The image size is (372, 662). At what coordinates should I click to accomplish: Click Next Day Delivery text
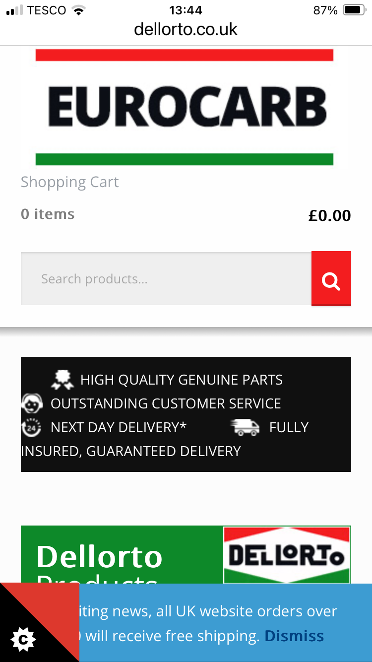[x=118, y=427]
